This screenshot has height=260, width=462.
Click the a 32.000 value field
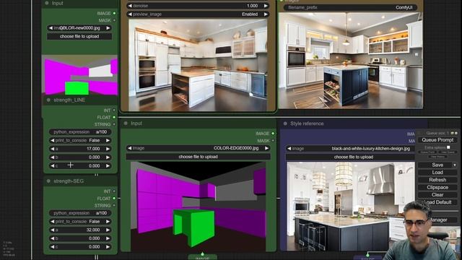point(80,230)
